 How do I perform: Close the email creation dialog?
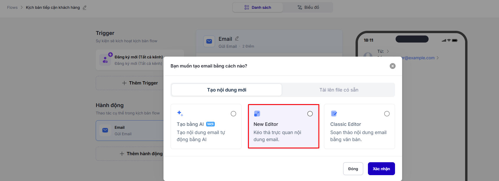[392, 66]
